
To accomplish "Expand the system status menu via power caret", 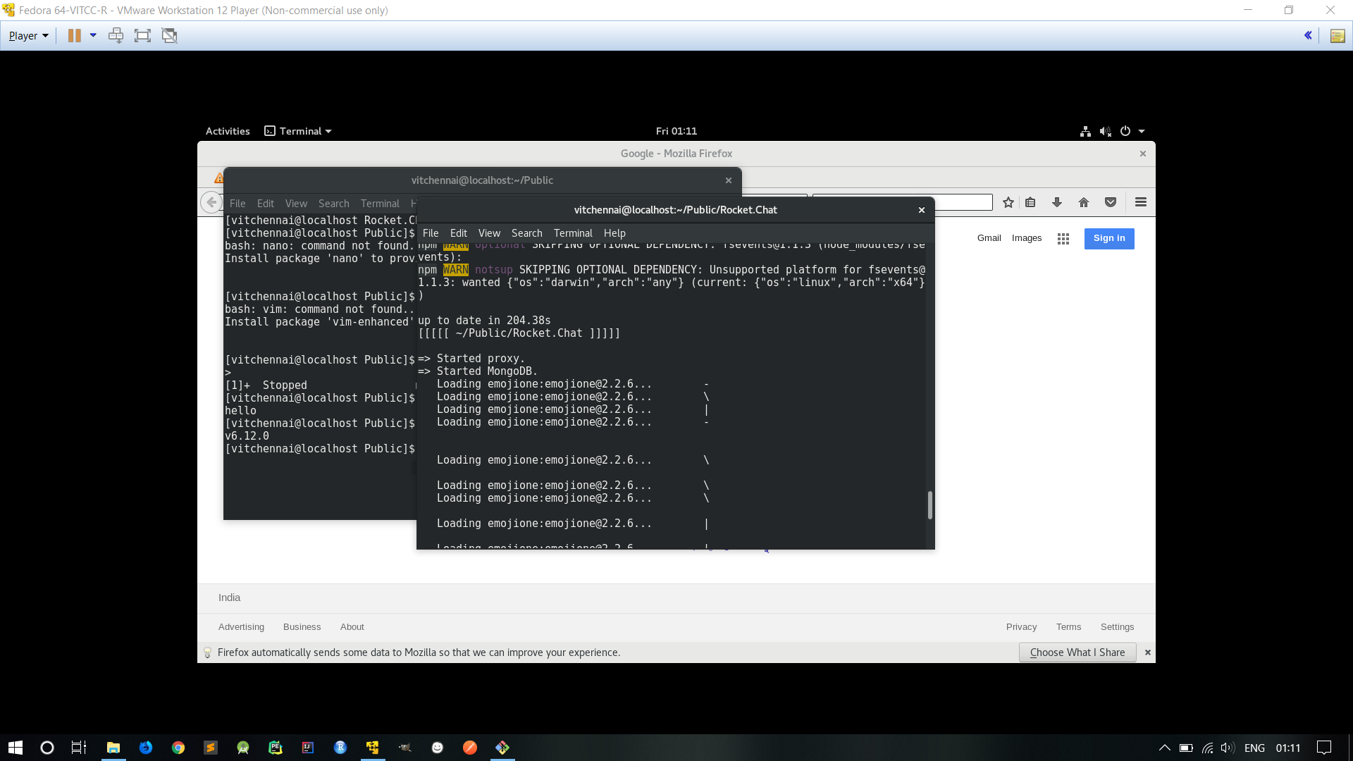I will 1140,131.
